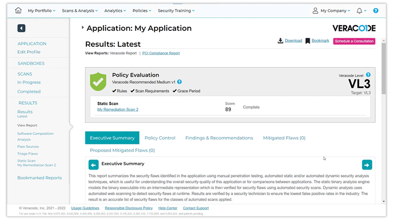Open the Findings & Recommendations tab
This screenshot has height=220, width=393.
pos(219,138)
